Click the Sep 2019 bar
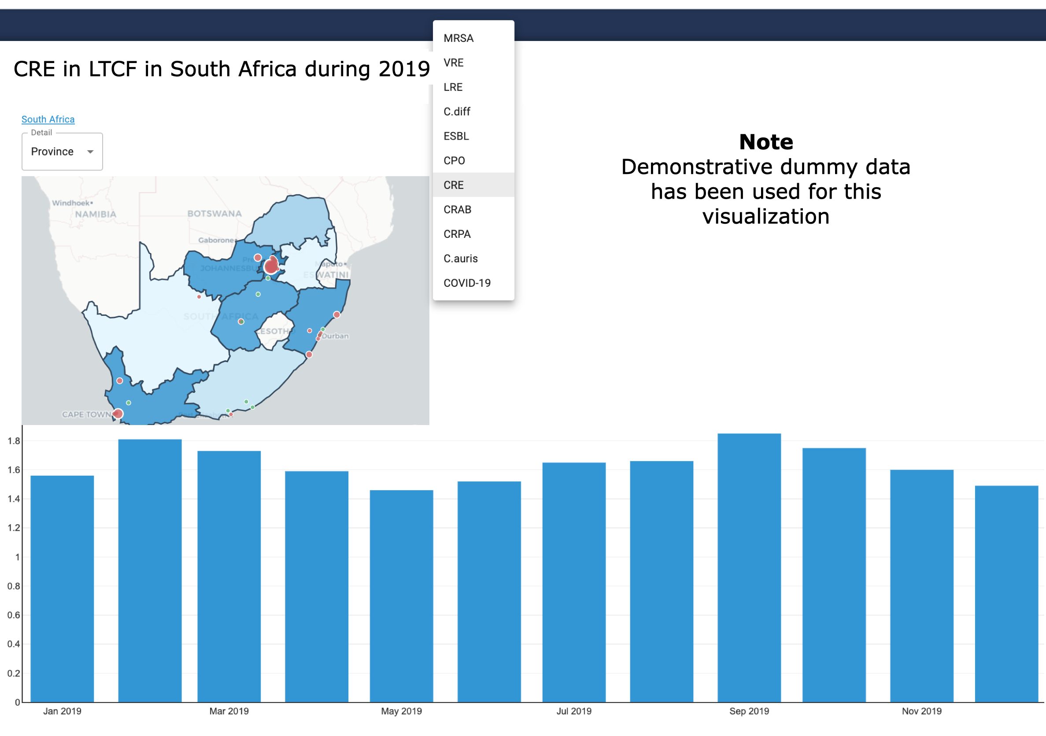Screen dimensions: 1046x736 (x=749, y=567)
